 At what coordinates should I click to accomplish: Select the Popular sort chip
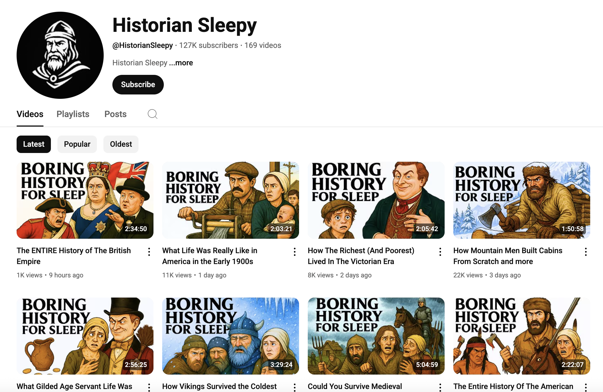click(77, 144)
